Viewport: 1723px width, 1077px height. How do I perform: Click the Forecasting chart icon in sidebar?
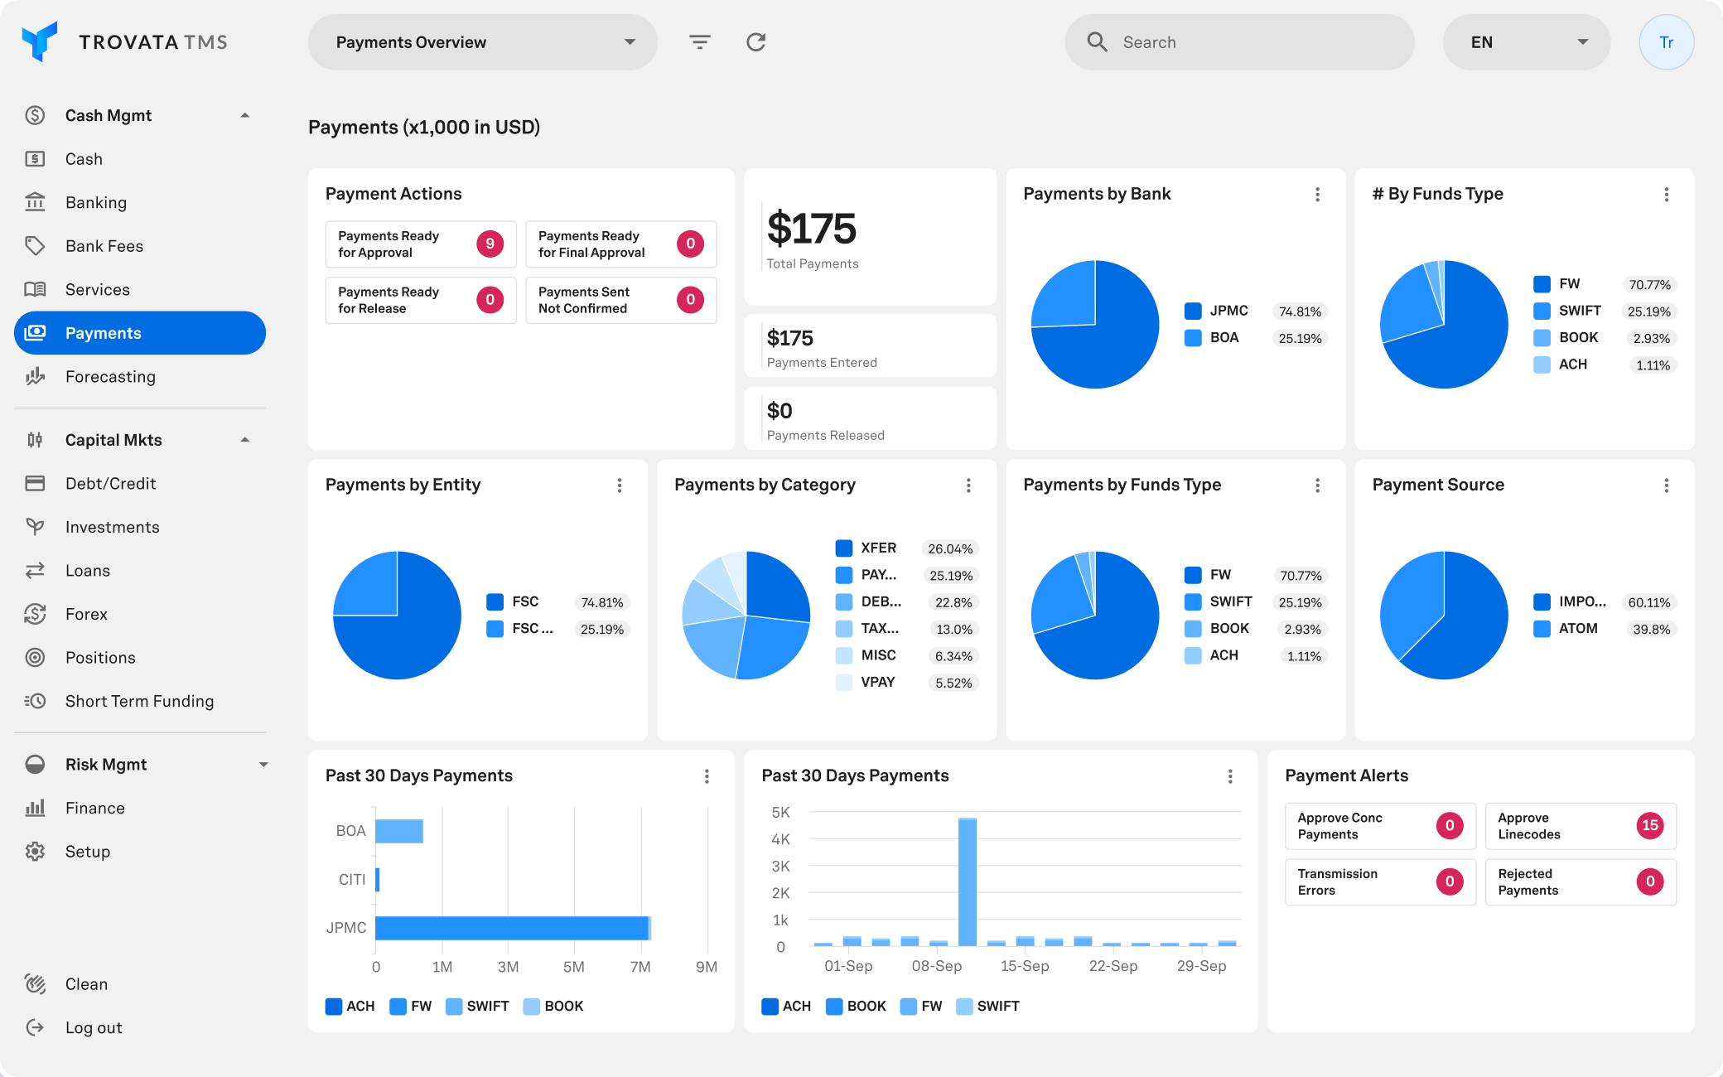coord(35,377)
